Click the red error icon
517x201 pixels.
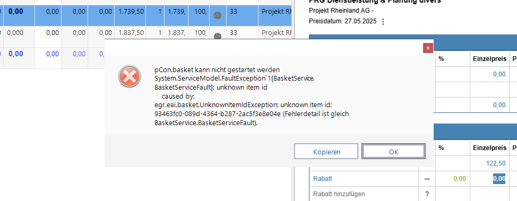(x=130, y=76)
